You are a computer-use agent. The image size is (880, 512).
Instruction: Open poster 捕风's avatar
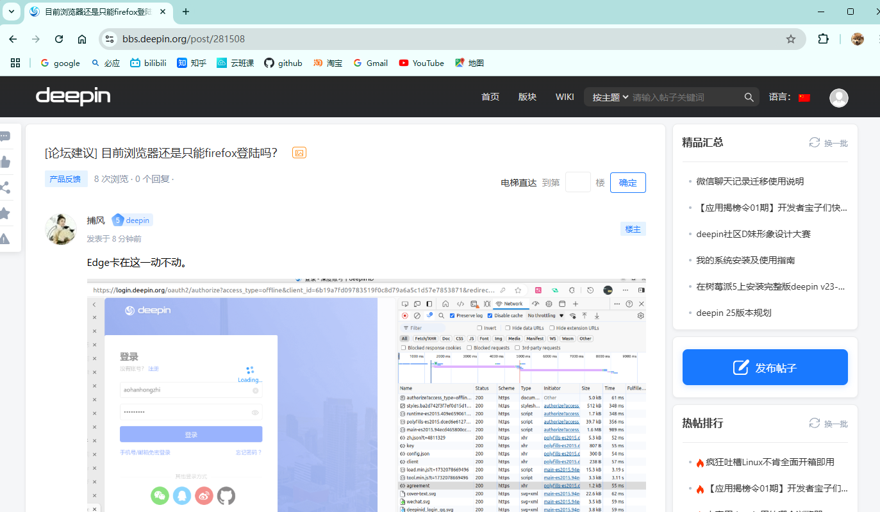[x=61, y=229]
